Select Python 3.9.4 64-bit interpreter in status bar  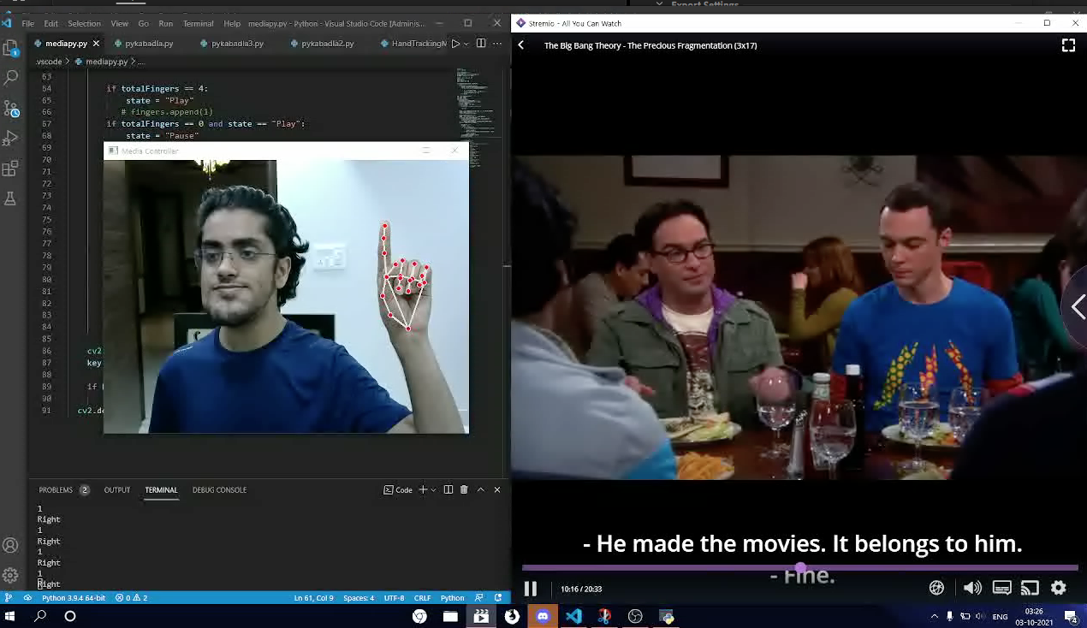pos(74,598)
